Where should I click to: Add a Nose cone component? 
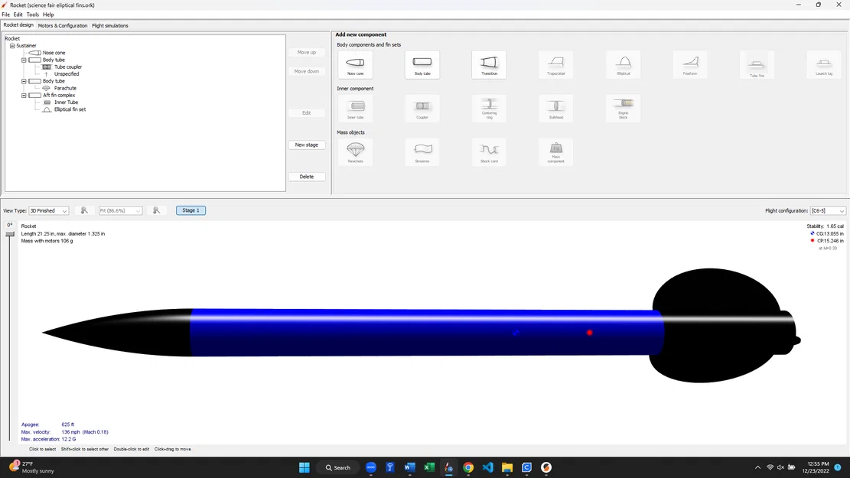tap(355, 64)
